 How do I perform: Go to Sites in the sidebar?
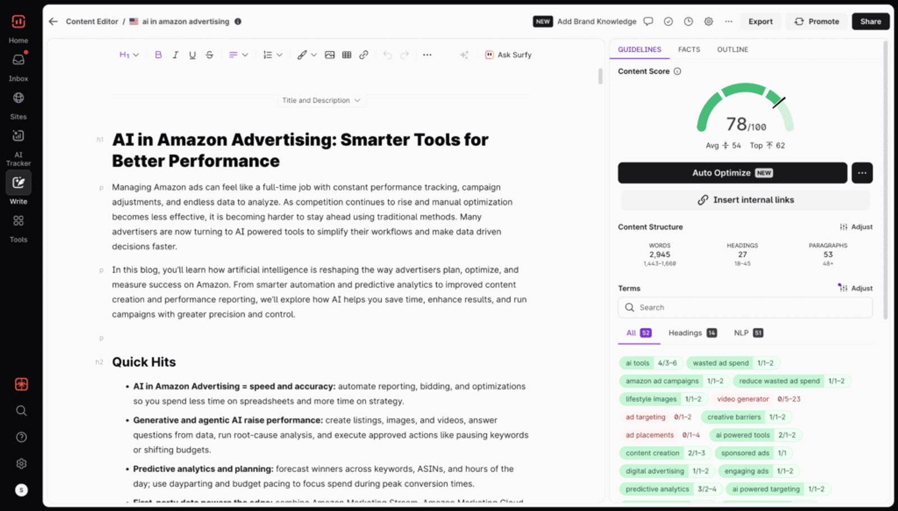point(19,105)
